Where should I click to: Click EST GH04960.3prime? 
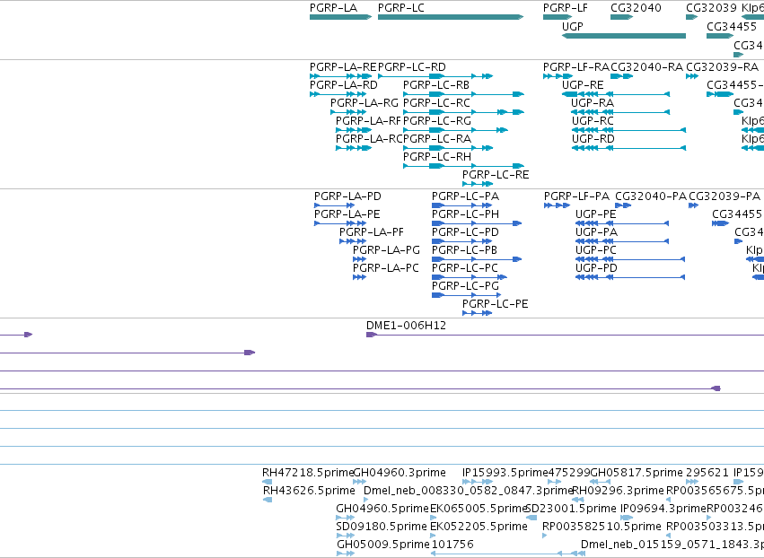[x=360, y=482]
